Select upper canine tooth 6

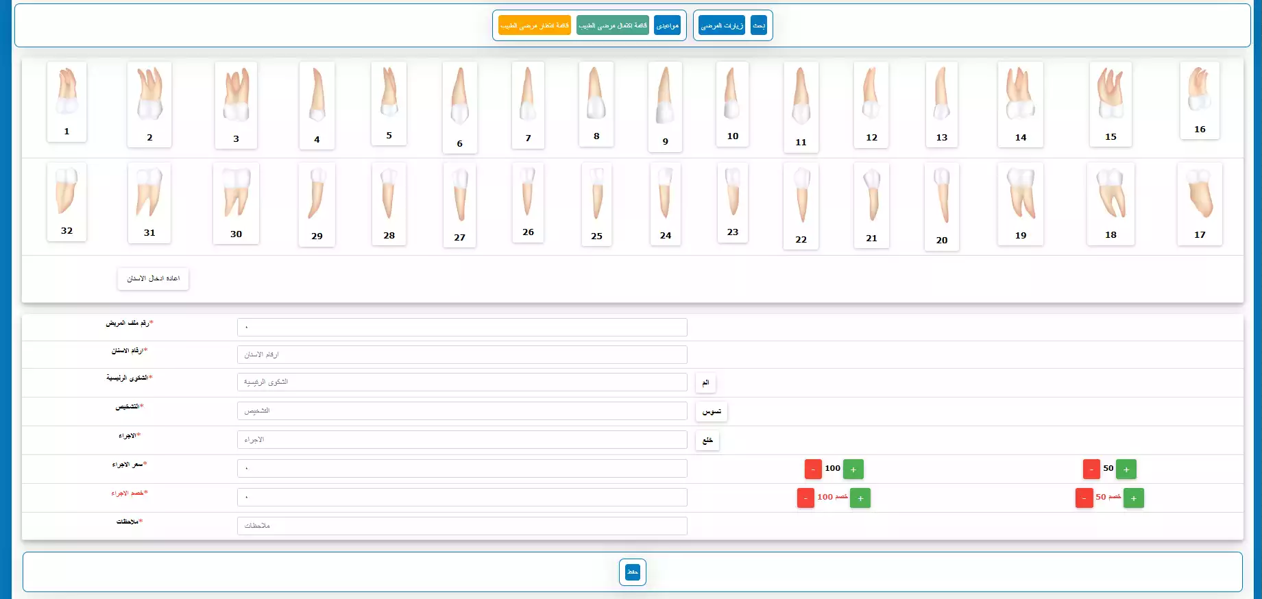point(460,108)
